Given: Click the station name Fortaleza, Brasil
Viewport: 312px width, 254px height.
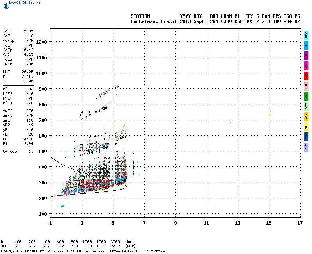Looking at the screenshot, I should coord(154,21).
